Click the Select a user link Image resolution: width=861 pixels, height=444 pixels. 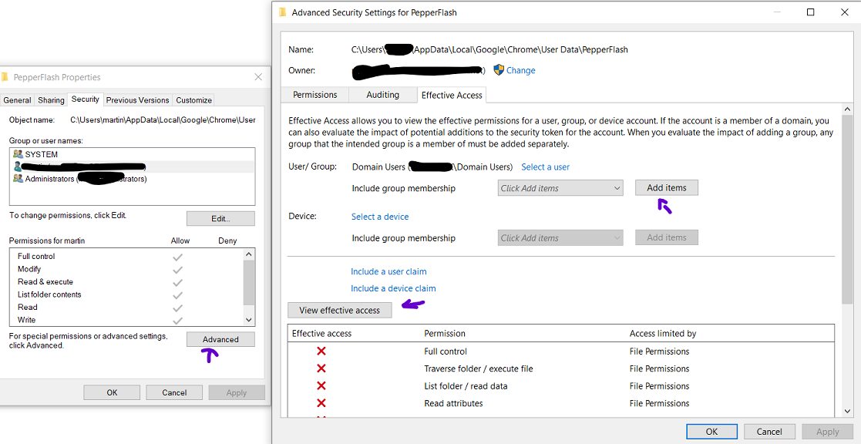point(545,166)
